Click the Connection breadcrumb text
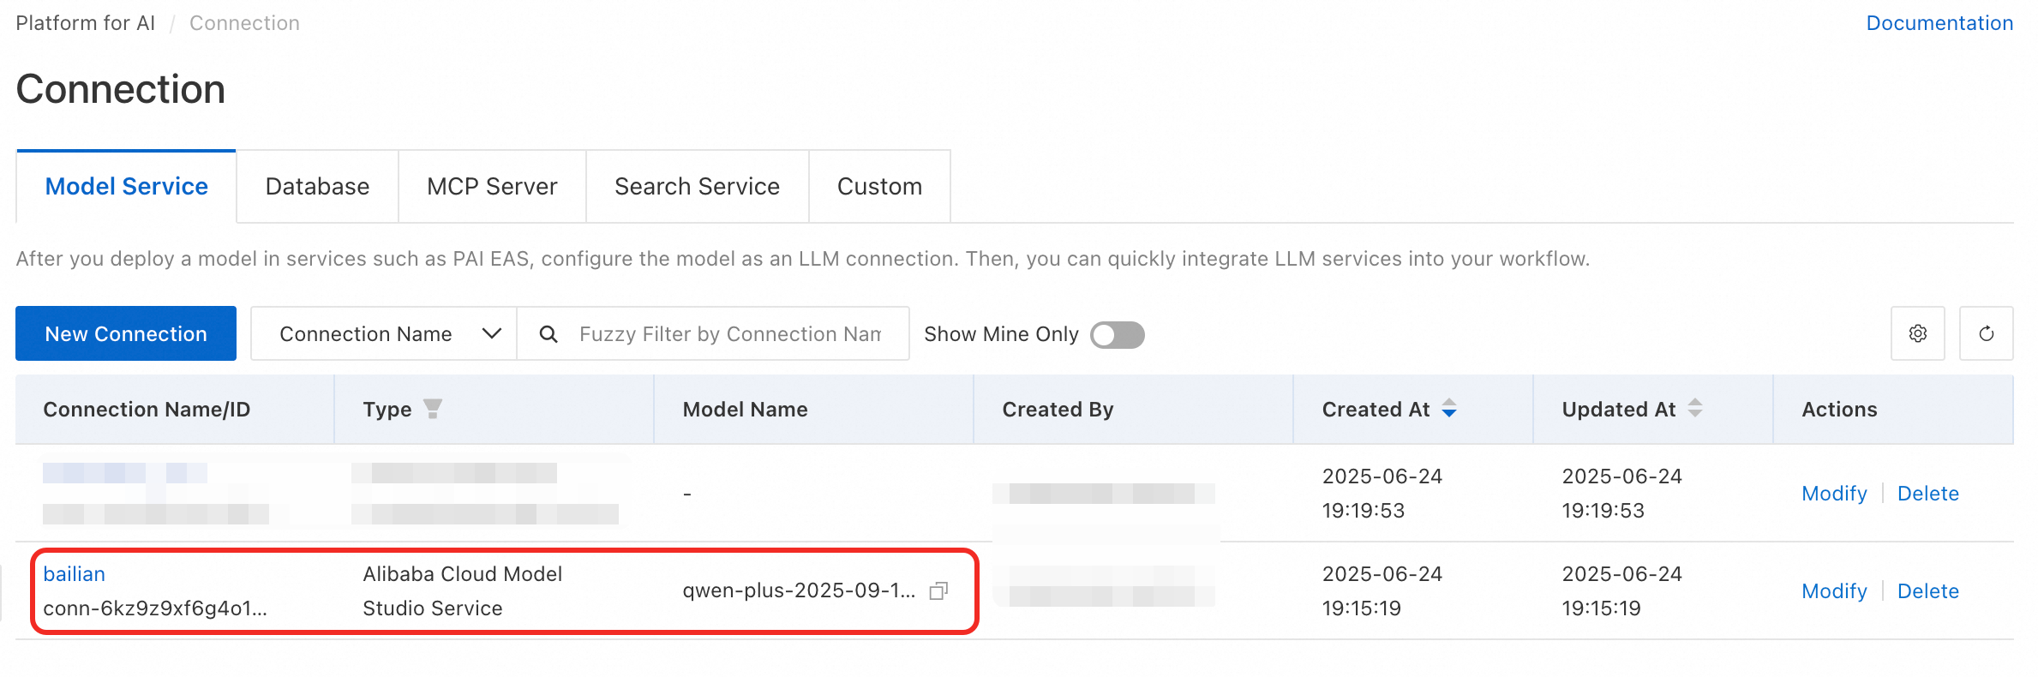Image resolution: width=2038 pixels, height=677 pixels. point(244,23)
